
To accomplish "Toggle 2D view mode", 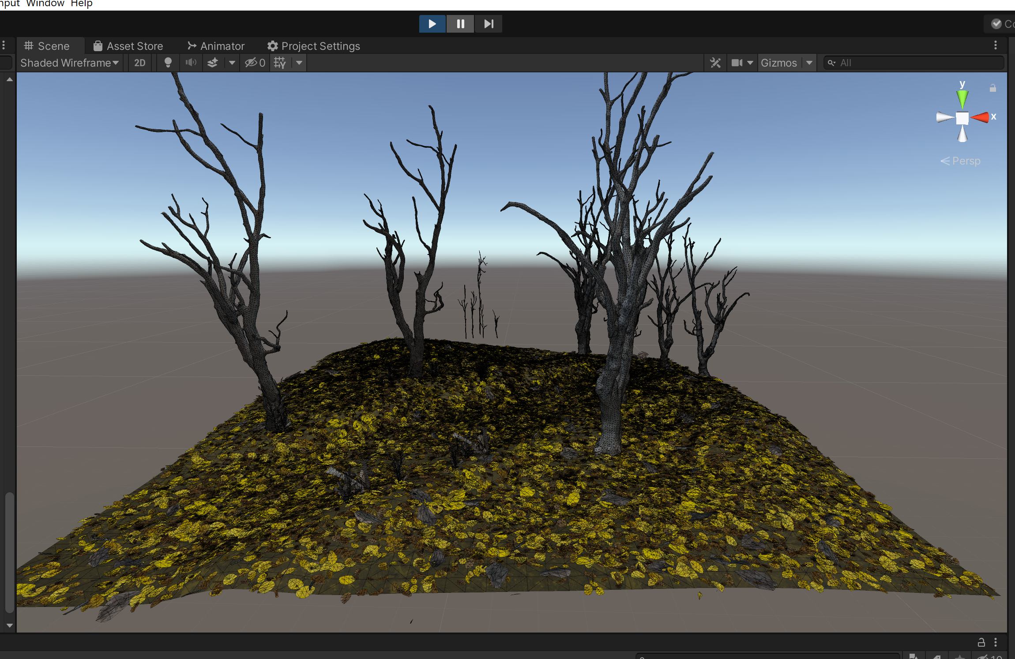I will click(139, 63).
